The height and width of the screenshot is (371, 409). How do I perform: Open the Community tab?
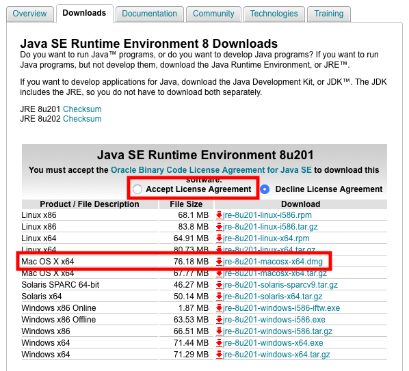pos(213,14)
